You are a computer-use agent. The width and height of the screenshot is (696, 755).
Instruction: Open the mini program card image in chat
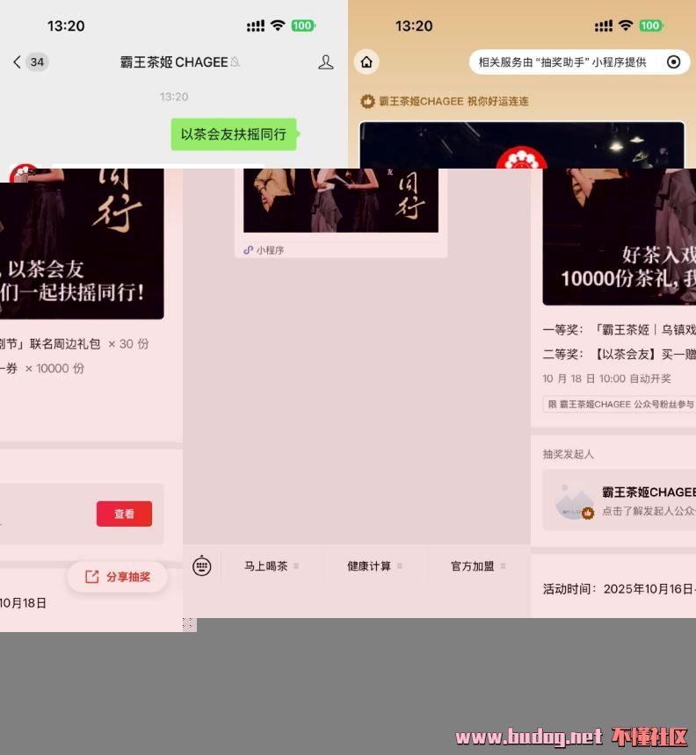tap(341, 200)
